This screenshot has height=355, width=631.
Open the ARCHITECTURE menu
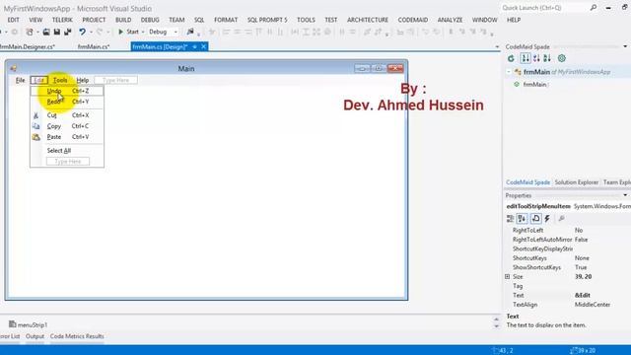(x=368, y=20)
